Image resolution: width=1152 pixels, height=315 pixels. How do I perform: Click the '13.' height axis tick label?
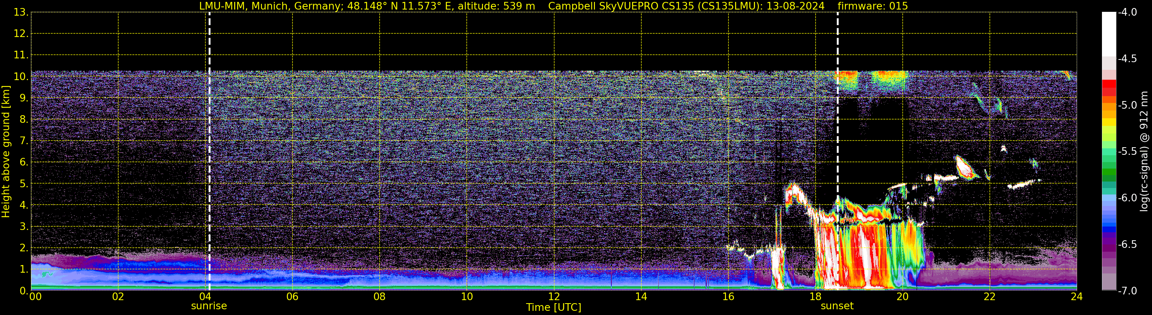pos(21,12)
